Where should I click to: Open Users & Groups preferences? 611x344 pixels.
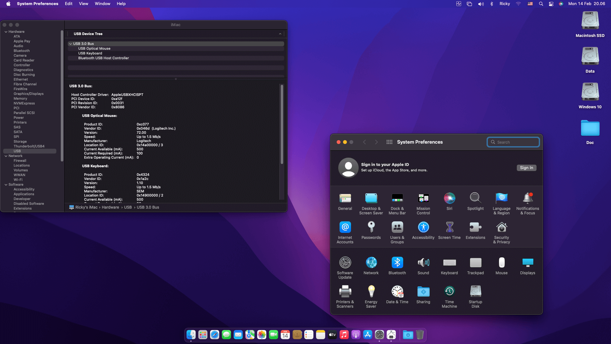397,233
